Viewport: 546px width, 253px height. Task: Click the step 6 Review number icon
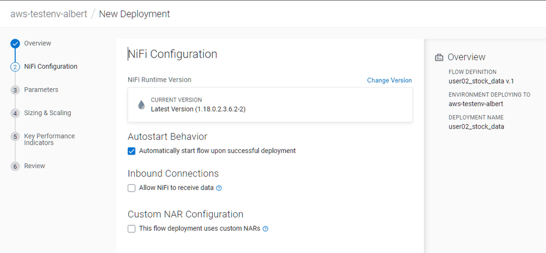[x=15, y=166]
